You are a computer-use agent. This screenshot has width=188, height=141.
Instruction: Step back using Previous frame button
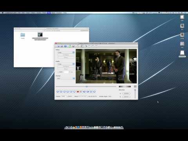point(64,92)
